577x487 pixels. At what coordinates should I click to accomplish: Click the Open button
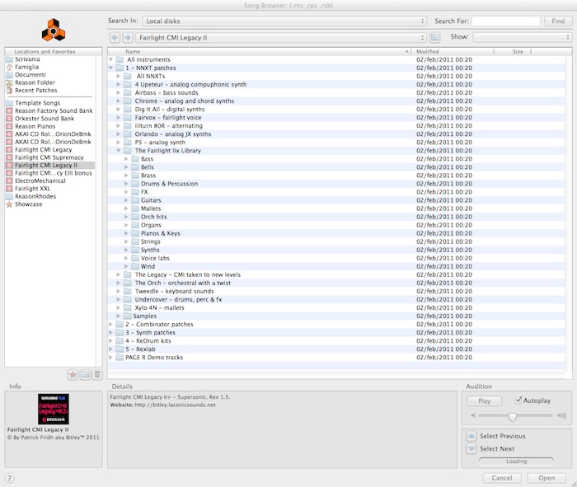point(547,477)
